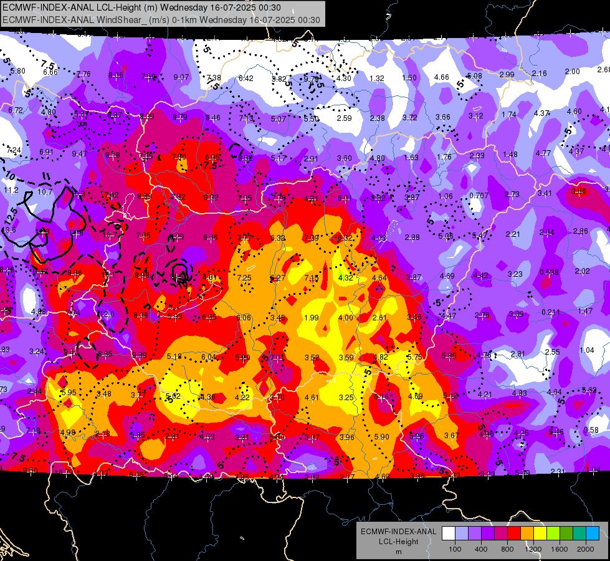Screen dimensions: 610x561
Task: Click the map value 1.99
Action: pyautogui.click(x=311, y=318)
